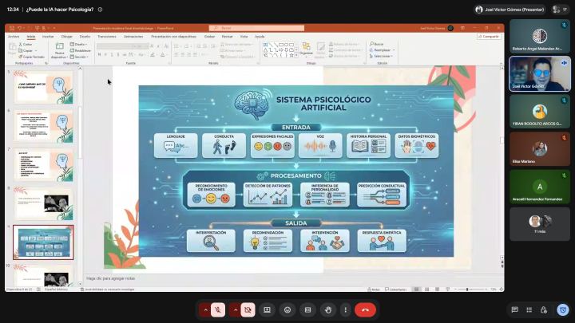Click the blue alarm clock icon
This screenshot has width=575, height=323.
point(563,309)
